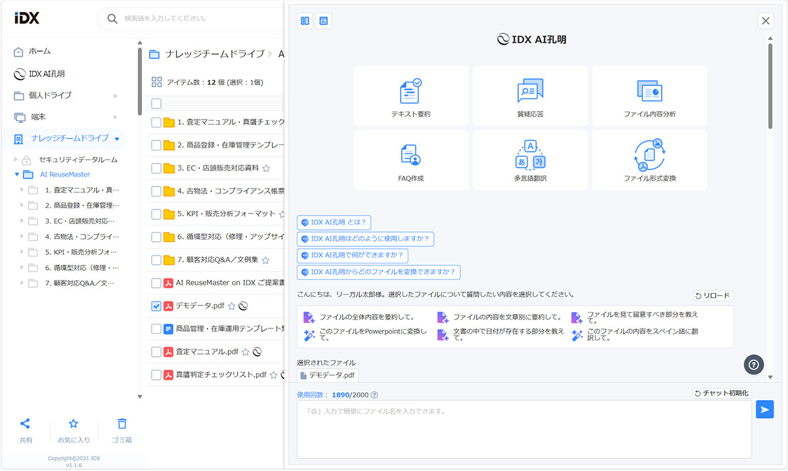Open the 質疑応答 Q&A function icon
Screen dimensions: 788x471
point(530,95)
